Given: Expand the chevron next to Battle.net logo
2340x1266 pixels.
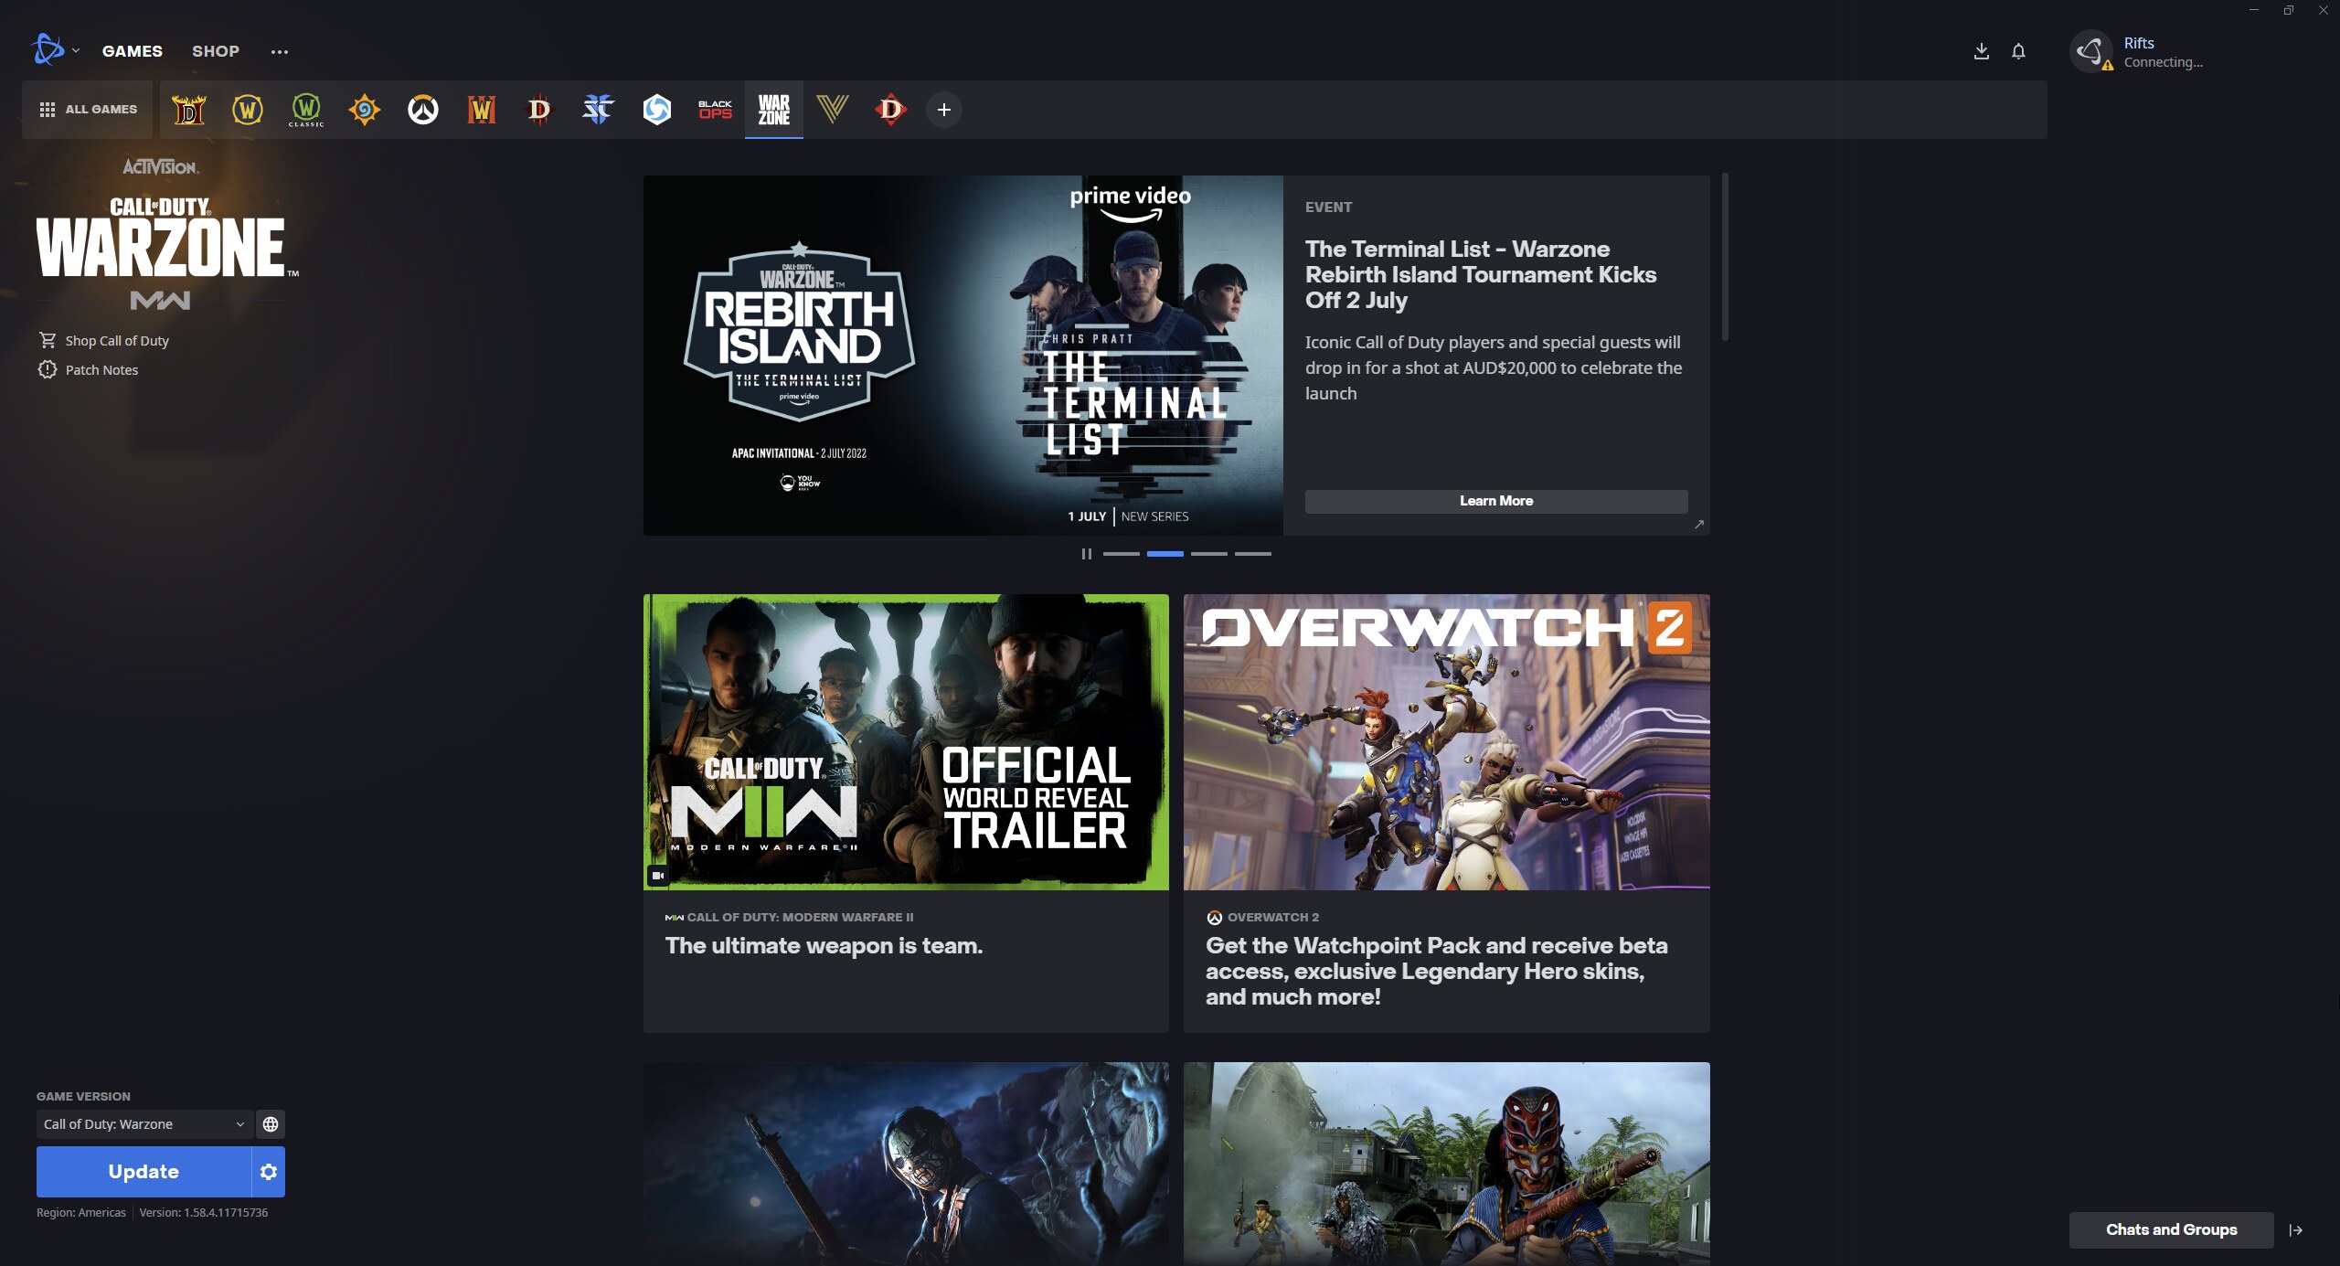Looking at the screenshot, I should pyautogui.click(x=76, y=50).
